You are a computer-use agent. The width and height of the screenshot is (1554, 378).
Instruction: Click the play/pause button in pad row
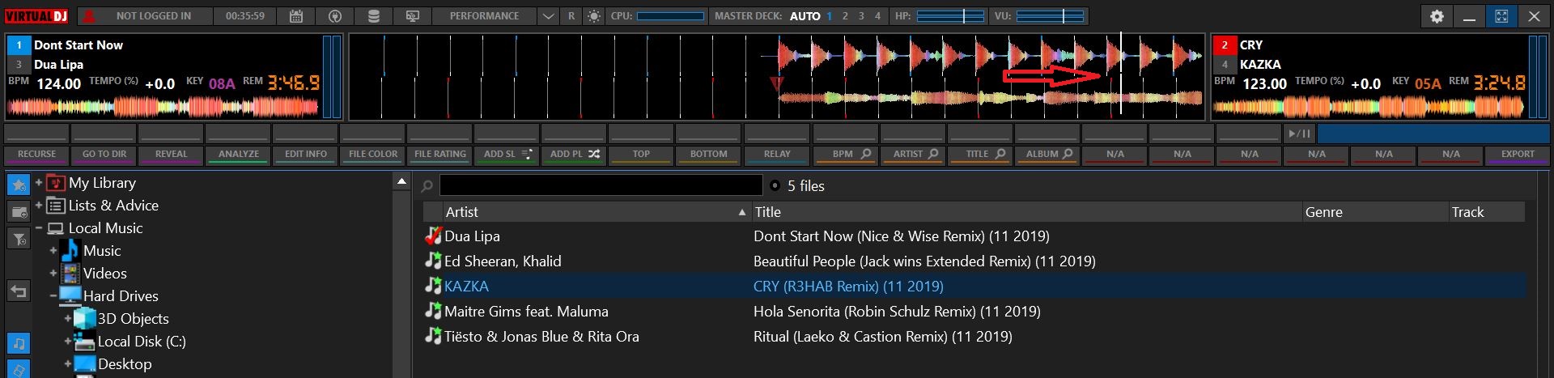click(x=1299, y=134)
